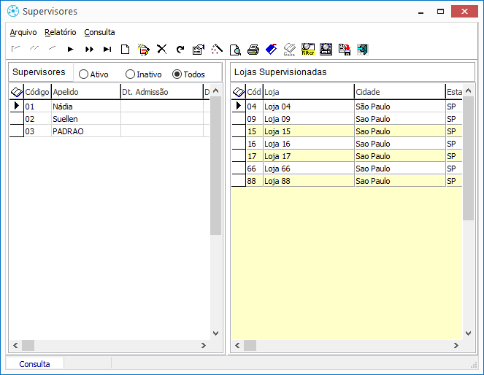
Task: Click the next record arrow
Action: pyautogui.click(x=71, y=50)
